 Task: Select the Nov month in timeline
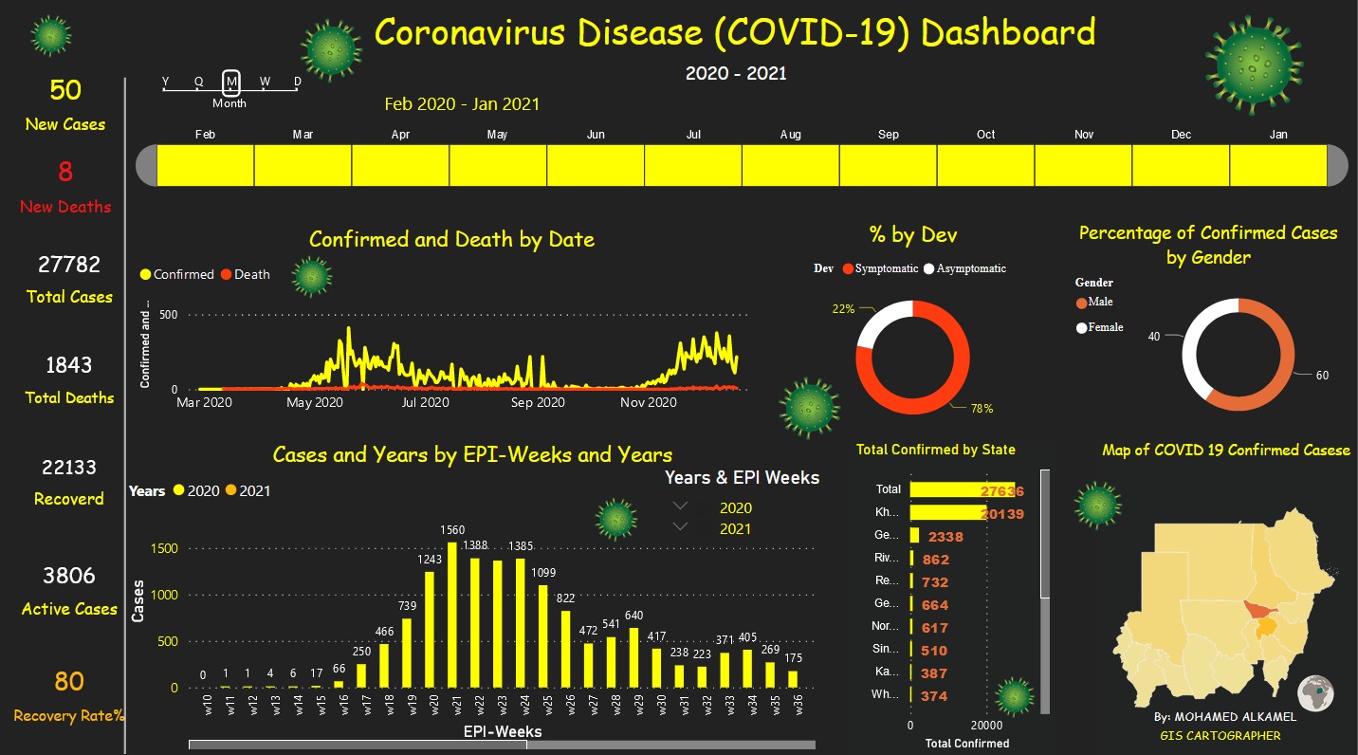1083,166
